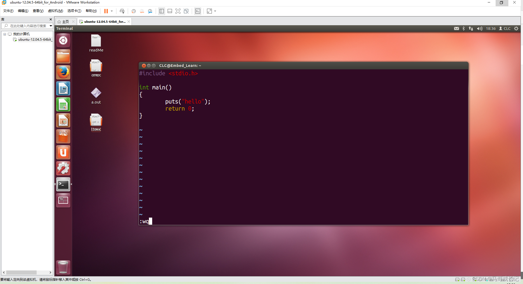523x284 pixels.
Task: Open LibreOffice Impress from launcher
Action: click(63, 120)
